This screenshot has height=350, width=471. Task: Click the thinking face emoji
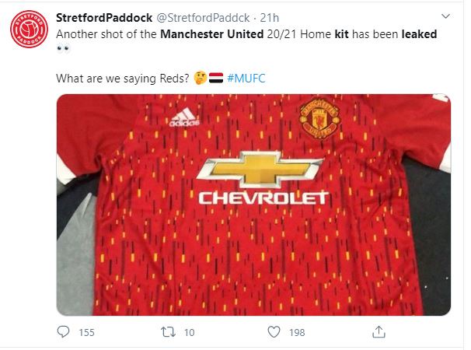click(x=200, y=78)
